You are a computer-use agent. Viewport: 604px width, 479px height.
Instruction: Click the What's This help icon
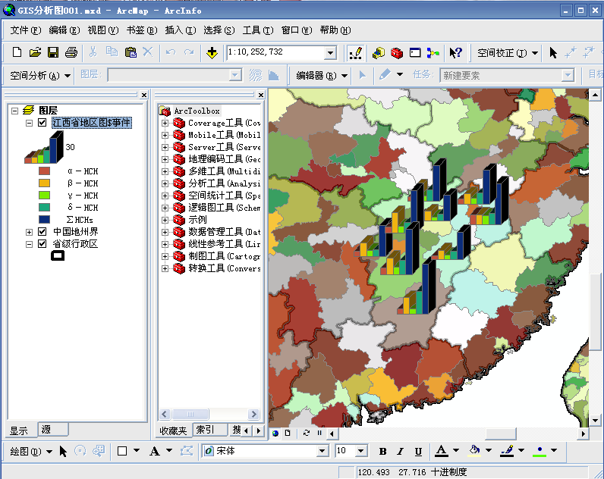point(455,52)
